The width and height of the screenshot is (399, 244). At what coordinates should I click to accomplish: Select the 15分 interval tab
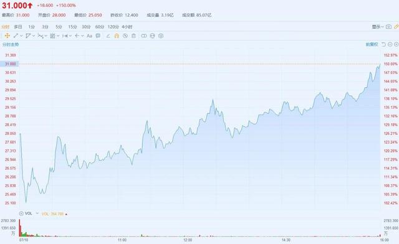coord(72,27)
